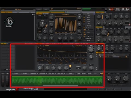Switch browser to grid view icon
Screen dimensions: 131x98
pos(32,14)
